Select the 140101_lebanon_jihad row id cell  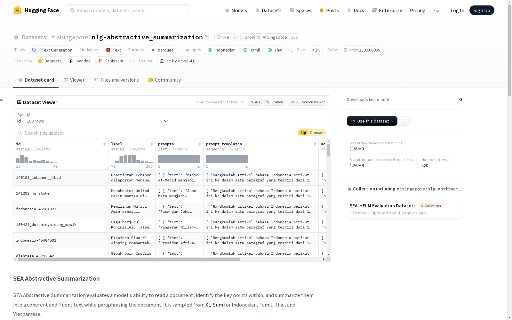[61, 178]
